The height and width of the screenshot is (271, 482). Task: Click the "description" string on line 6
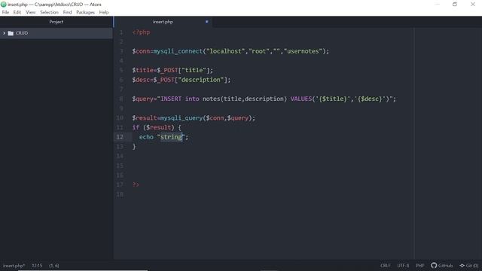click(201, 80)
